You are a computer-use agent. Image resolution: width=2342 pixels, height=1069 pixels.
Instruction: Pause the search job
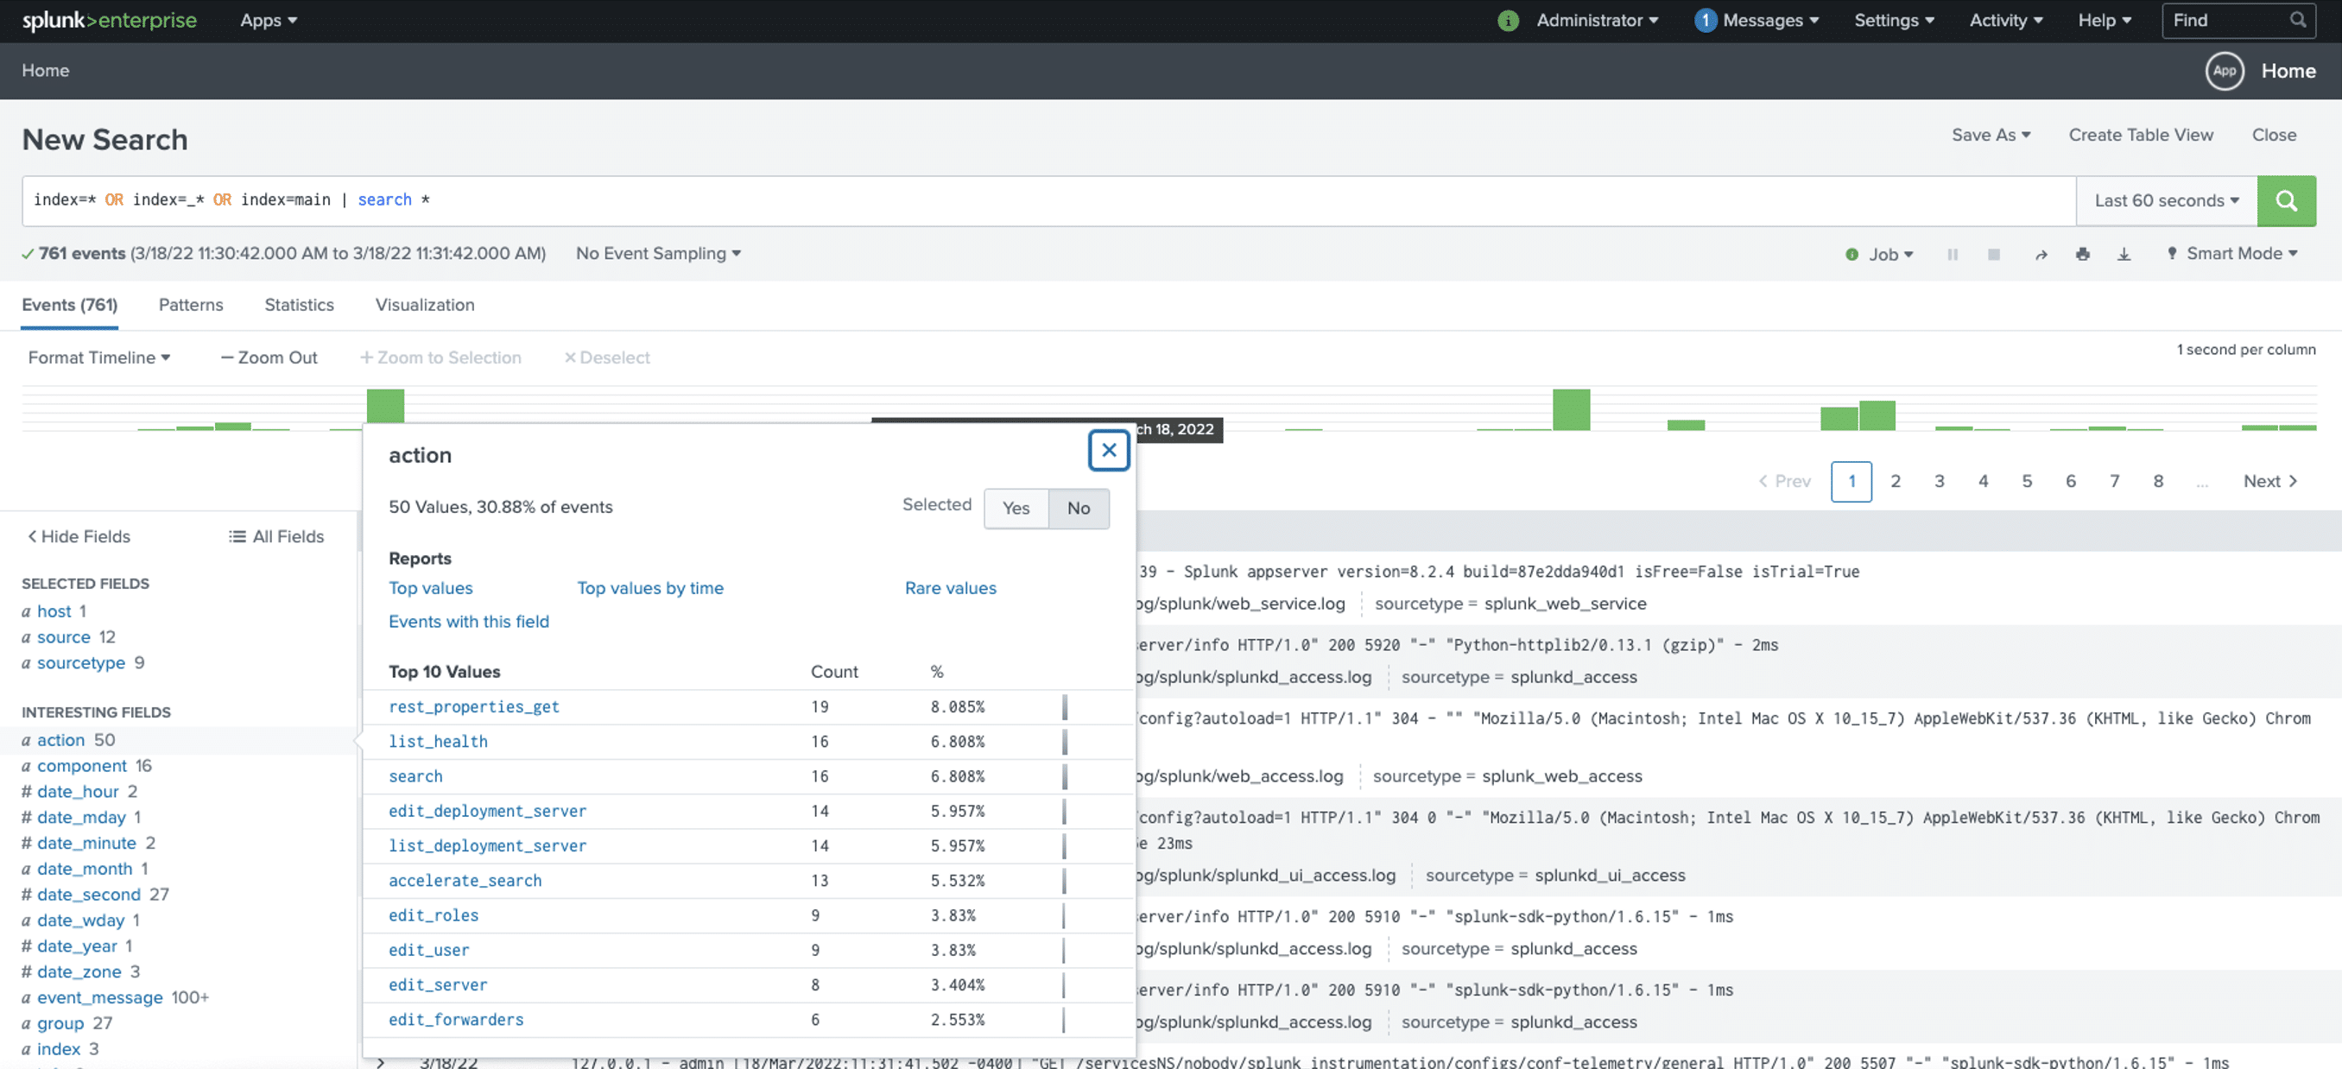[1952, 255]
